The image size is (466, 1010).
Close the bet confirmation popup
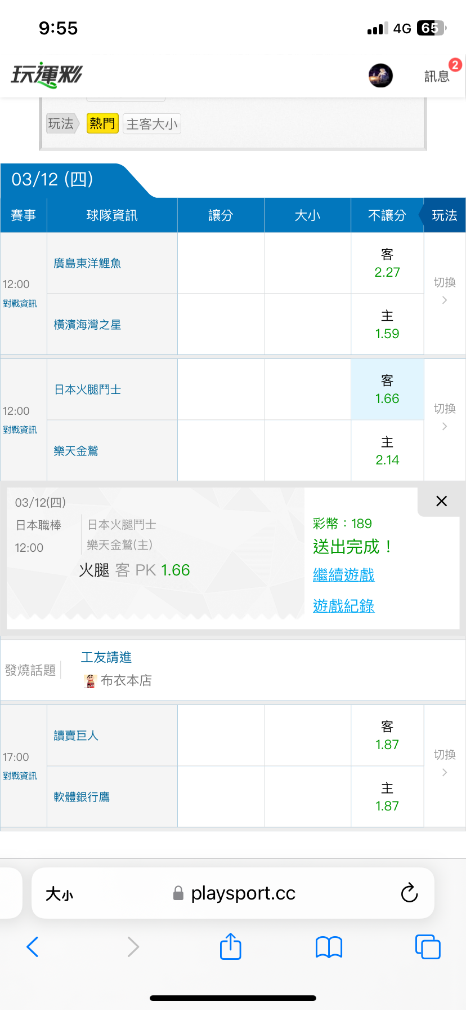point(441,501)
